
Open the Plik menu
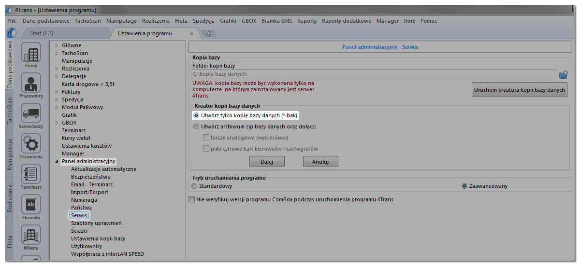[12, 21]
